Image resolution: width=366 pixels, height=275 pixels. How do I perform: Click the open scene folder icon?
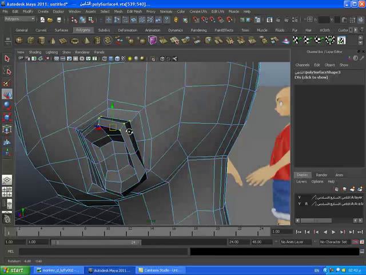tap(50, 20)
